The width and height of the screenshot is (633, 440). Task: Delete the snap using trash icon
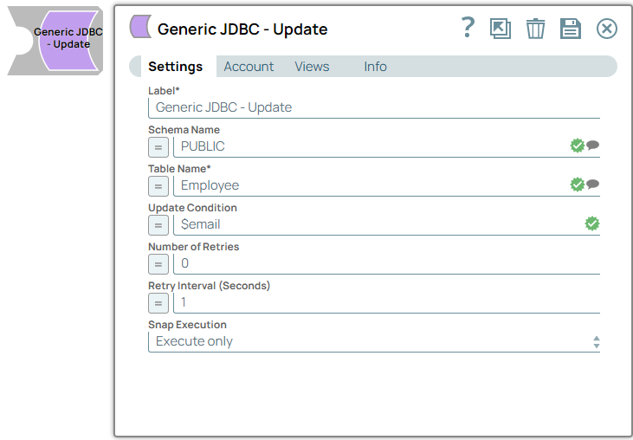click(x=536, y=29)
